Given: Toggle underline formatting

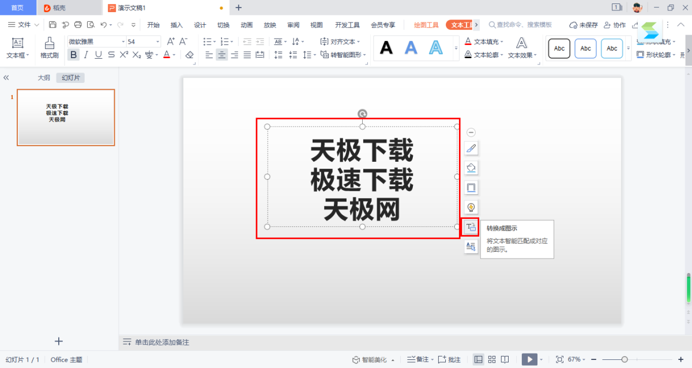Looking at the screenshot, I should [x=99, y=55].
